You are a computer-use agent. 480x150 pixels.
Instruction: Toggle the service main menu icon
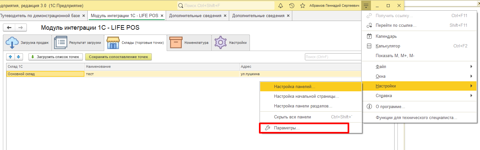click(x=366, y=5)
